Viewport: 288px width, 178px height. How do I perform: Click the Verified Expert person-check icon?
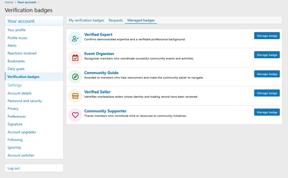[75, 39]
